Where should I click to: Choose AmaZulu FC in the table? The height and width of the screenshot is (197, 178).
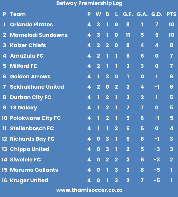[x=27, y=56]
